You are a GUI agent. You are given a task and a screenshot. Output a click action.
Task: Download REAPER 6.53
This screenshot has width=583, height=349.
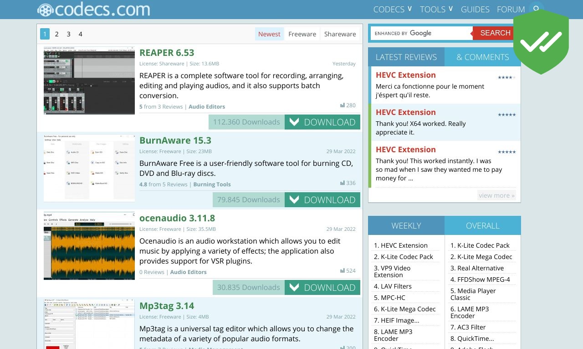322,122
